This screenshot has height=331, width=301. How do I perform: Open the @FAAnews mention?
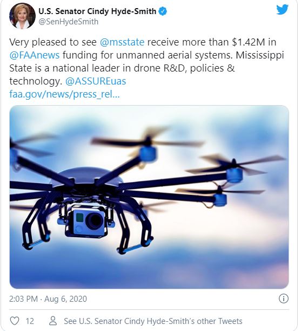coord(35,55)
